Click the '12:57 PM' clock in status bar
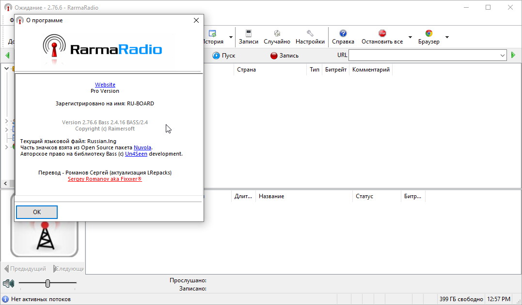522x305 pixels. click(x=499, y=299)
